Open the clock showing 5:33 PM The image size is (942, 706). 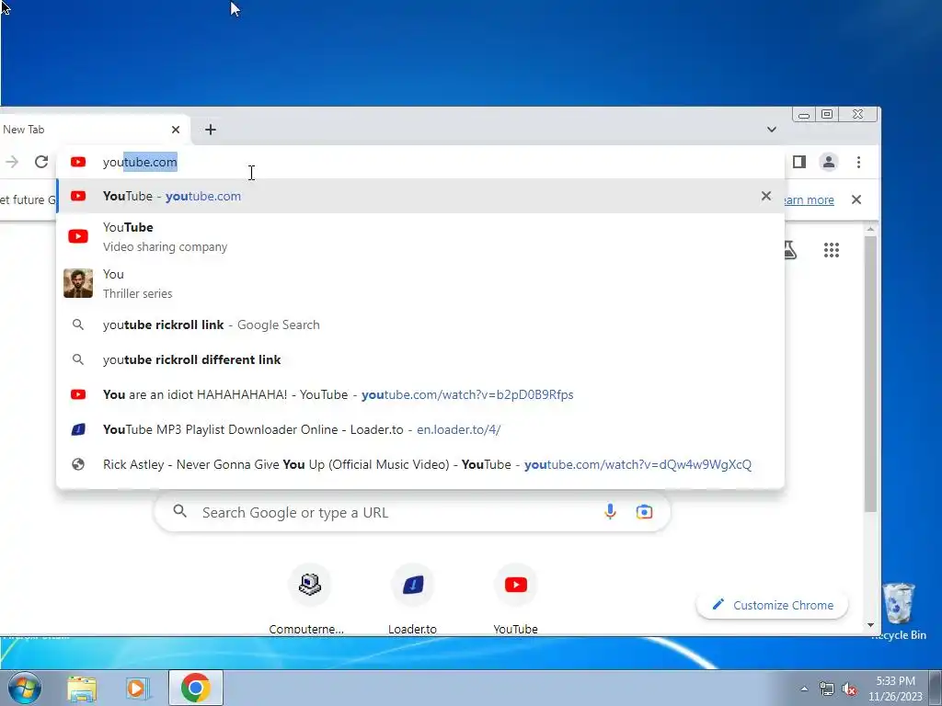pos(895,689)
